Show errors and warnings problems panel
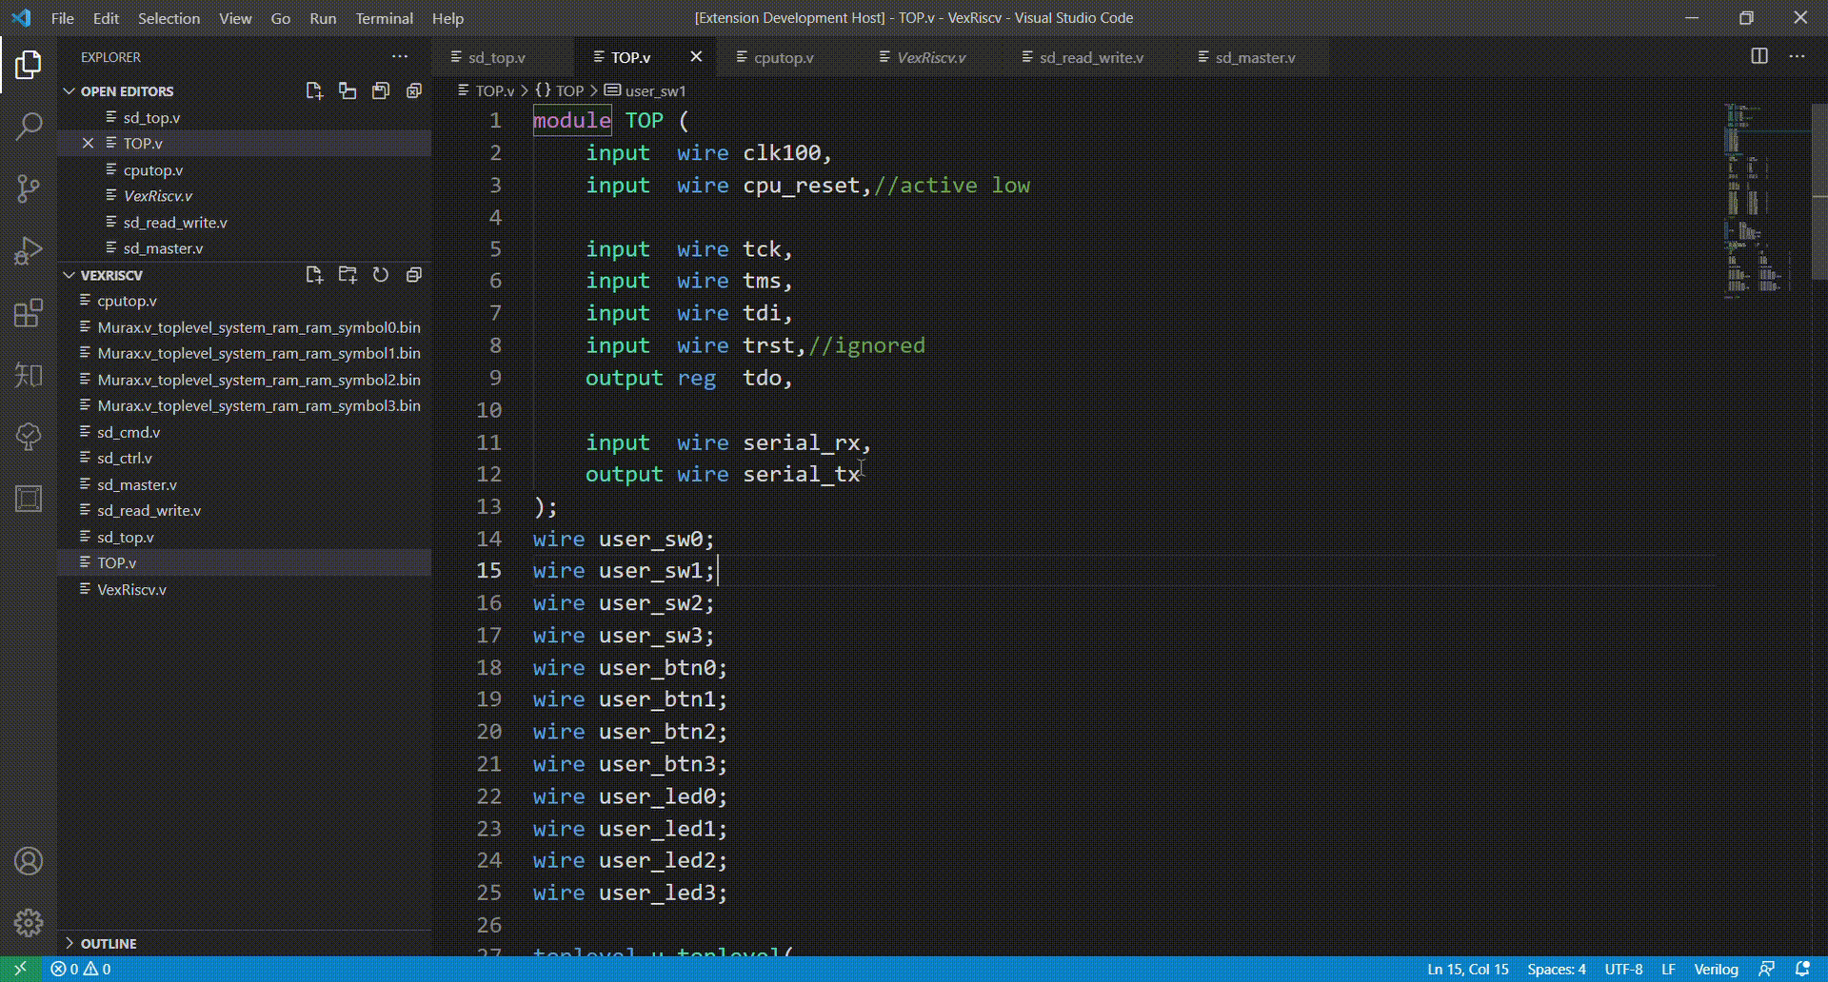 pyautogui.click(x=81, y=969)
